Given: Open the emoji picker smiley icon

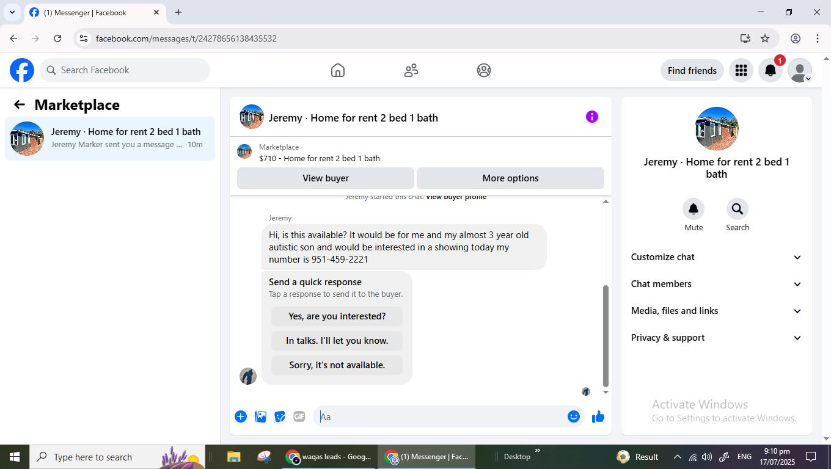Looking at the screenshot, I should (573, 416).
